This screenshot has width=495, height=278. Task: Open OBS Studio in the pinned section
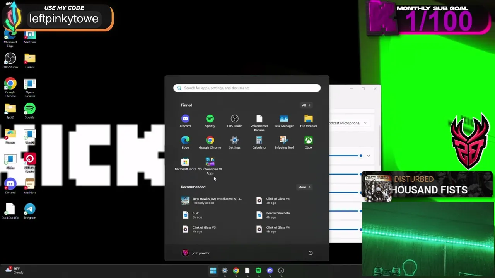pyautogui.click(x=235, y=121)
